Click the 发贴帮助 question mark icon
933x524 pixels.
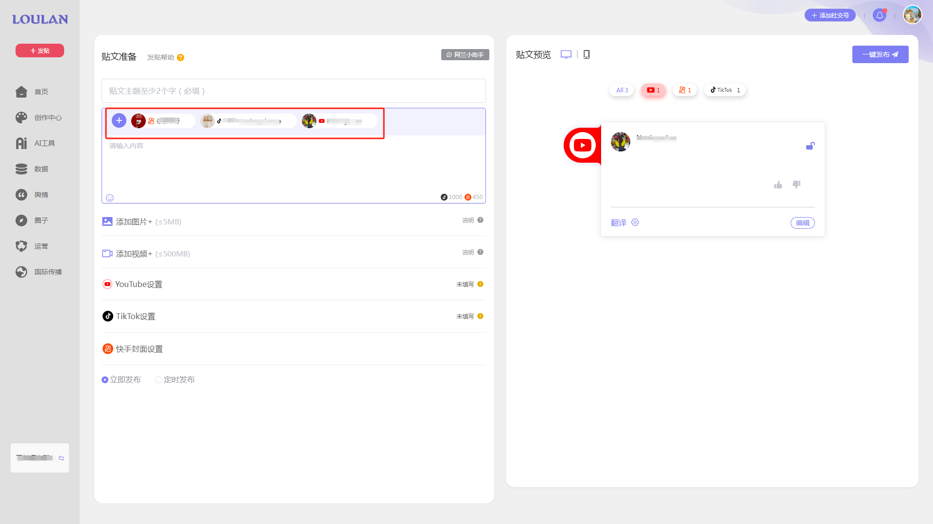click(x=180, y=57)
